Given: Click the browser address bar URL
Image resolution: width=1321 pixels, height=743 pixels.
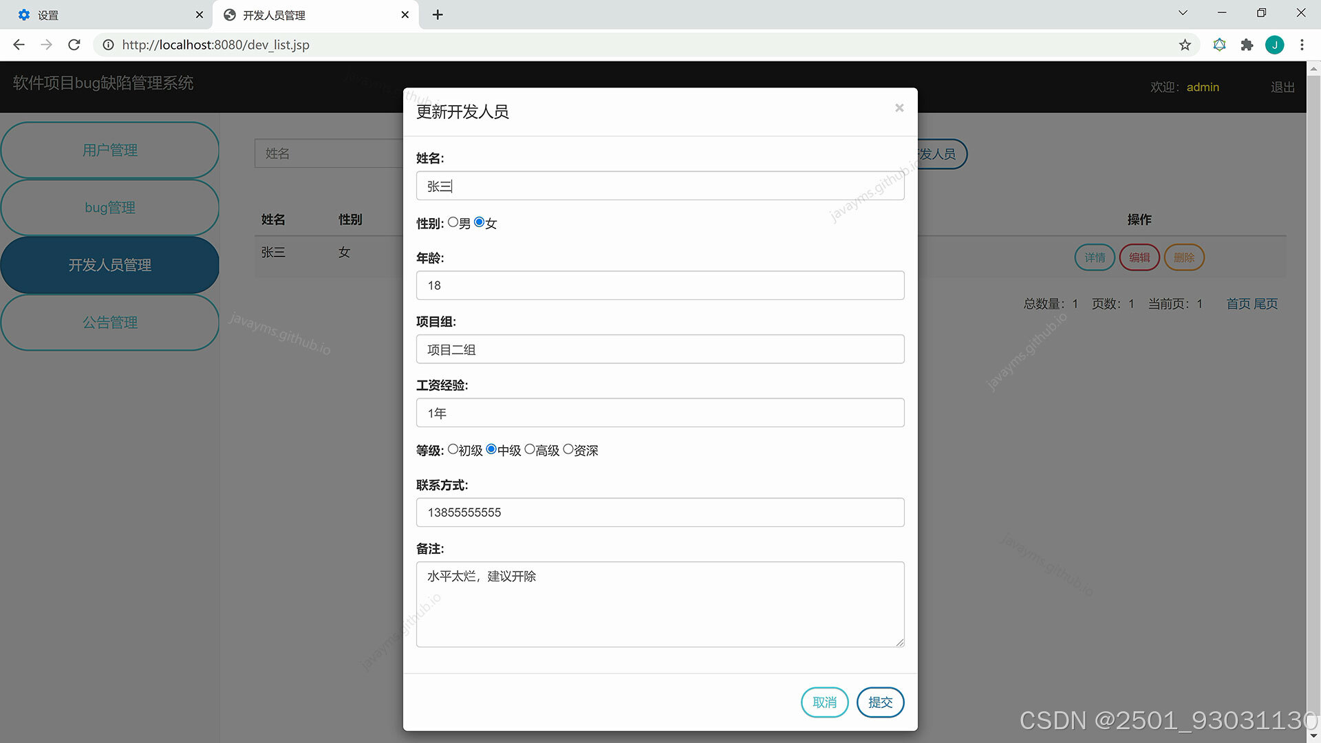Looking at the screenshot, I should click(215, 45).
